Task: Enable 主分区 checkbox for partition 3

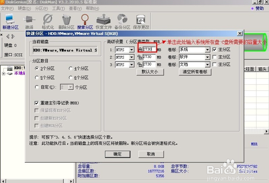Action: point(214,64)
